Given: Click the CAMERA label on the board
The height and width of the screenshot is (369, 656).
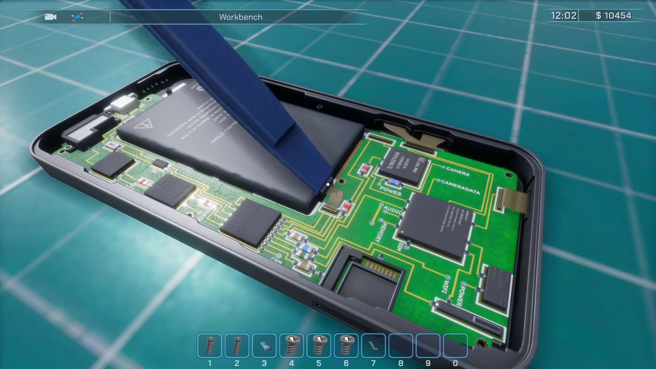Looking at the screenshot, I should 458,171.
